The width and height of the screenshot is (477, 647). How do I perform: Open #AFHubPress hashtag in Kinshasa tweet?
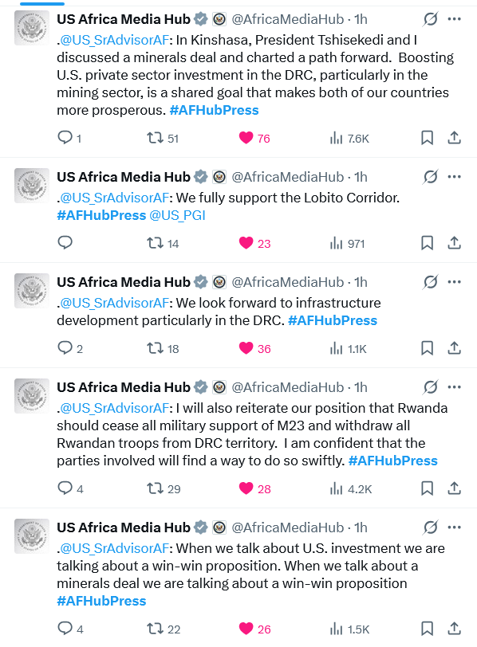click(x=214, y=110)
